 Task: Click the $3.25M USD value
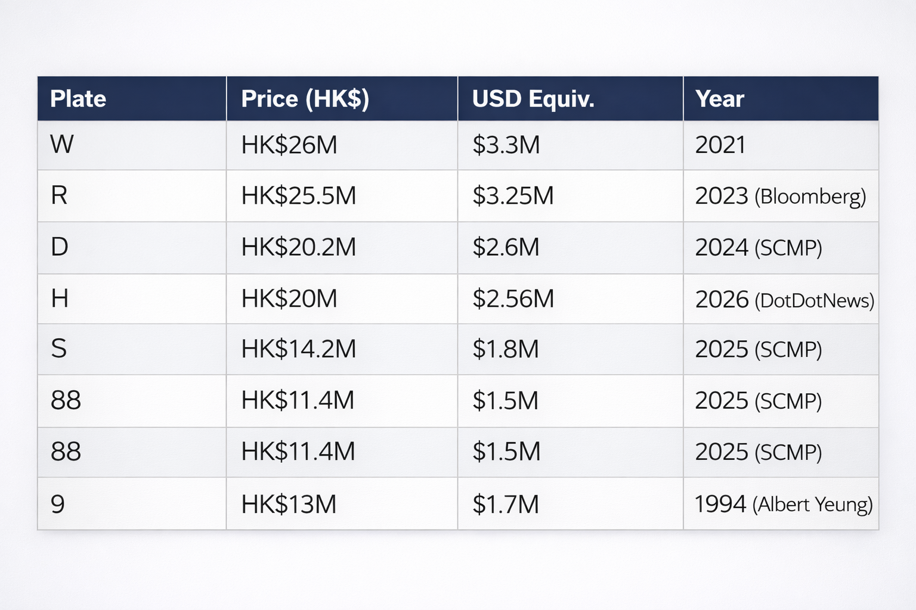[513, 195]
